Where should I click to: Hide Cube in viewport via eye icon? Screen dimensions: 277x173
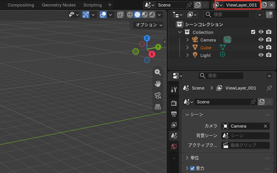pyautogui.click(x=261, y=47)
